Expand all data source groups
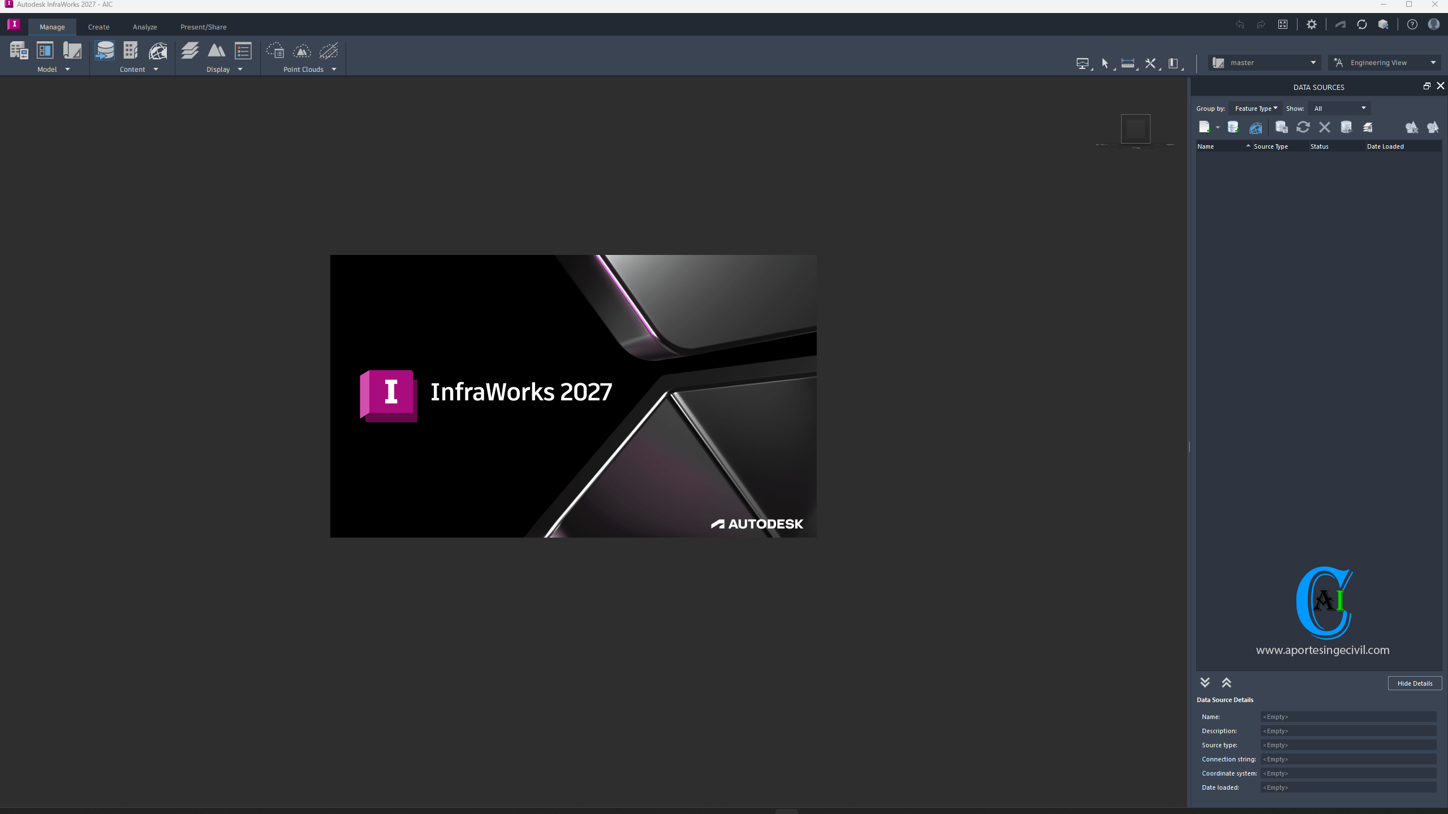1448x814 pixels. coord(1205,683)
